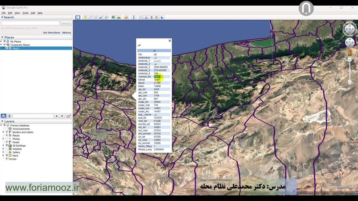This screenshot has height=201, width=358.
Task: Open the Tools menu
Action: (25, 13)
